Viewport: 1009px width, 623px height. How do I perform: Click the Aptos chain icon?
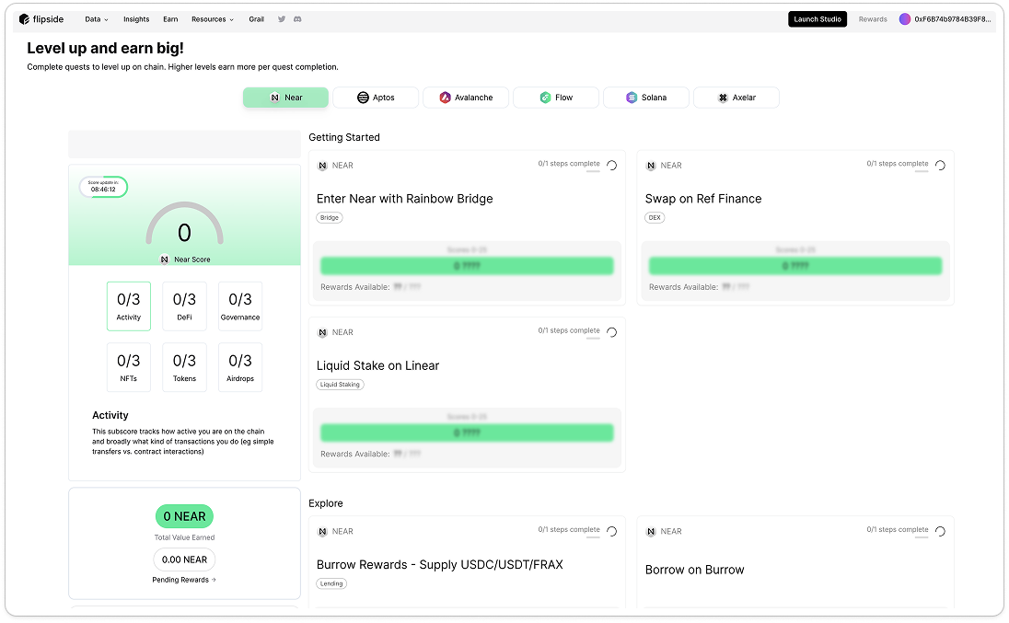(x=363, y=98)
